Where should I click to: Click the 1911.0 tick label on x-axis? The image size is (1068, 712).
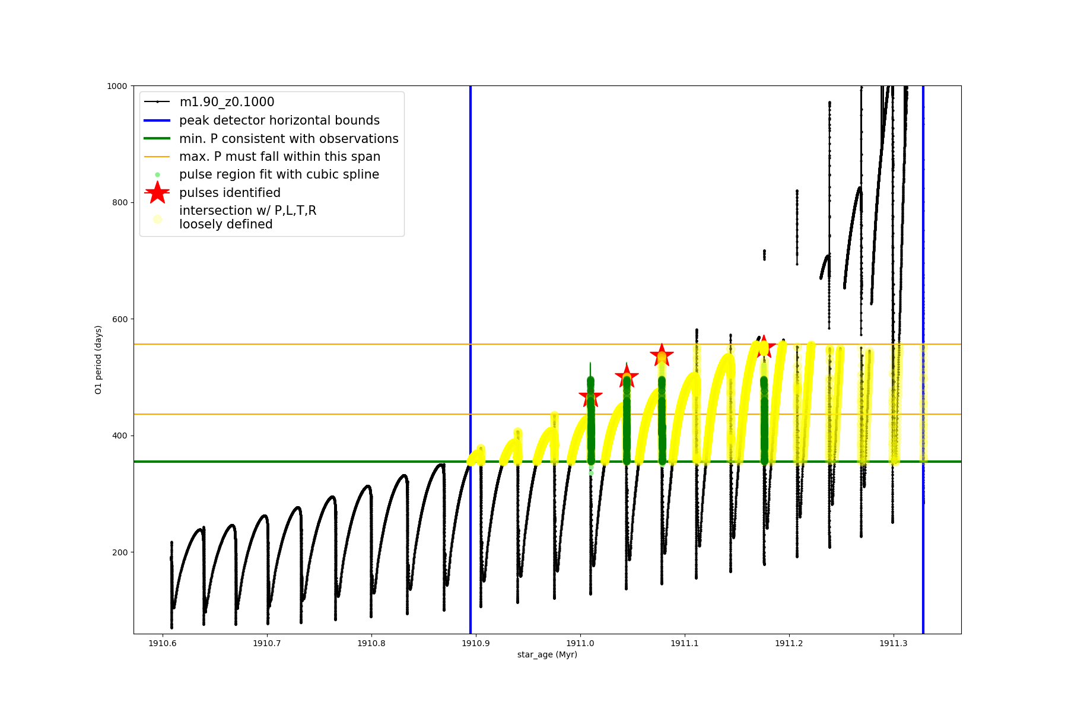pyautogui.click(x=580, y=643)
